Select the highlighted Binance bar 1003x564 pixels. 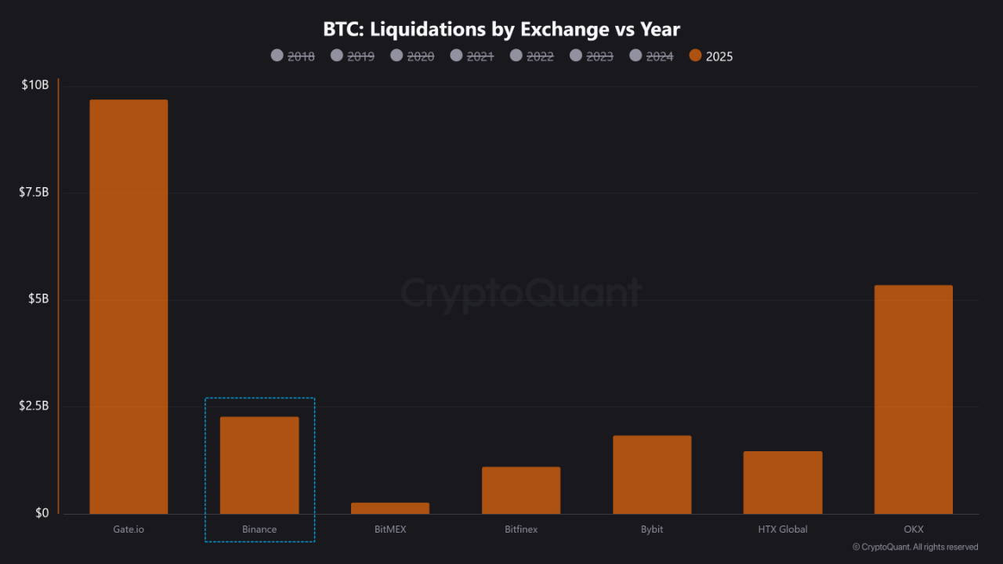[x=259, y=465]
